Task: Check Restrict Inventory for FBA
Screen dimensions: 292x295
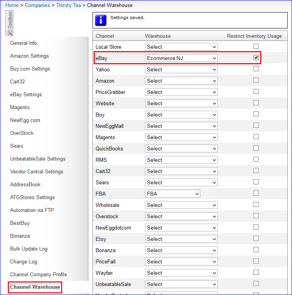Action: [256, 193]
